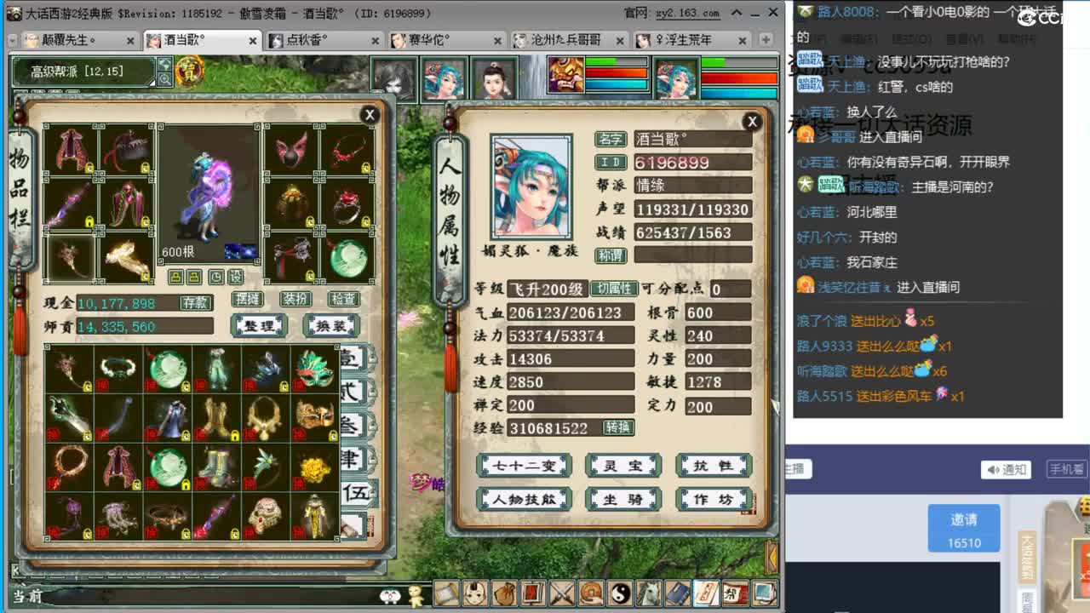Open the white horse mount icon
Viewport: 1090px width, 613px height.
650,593
